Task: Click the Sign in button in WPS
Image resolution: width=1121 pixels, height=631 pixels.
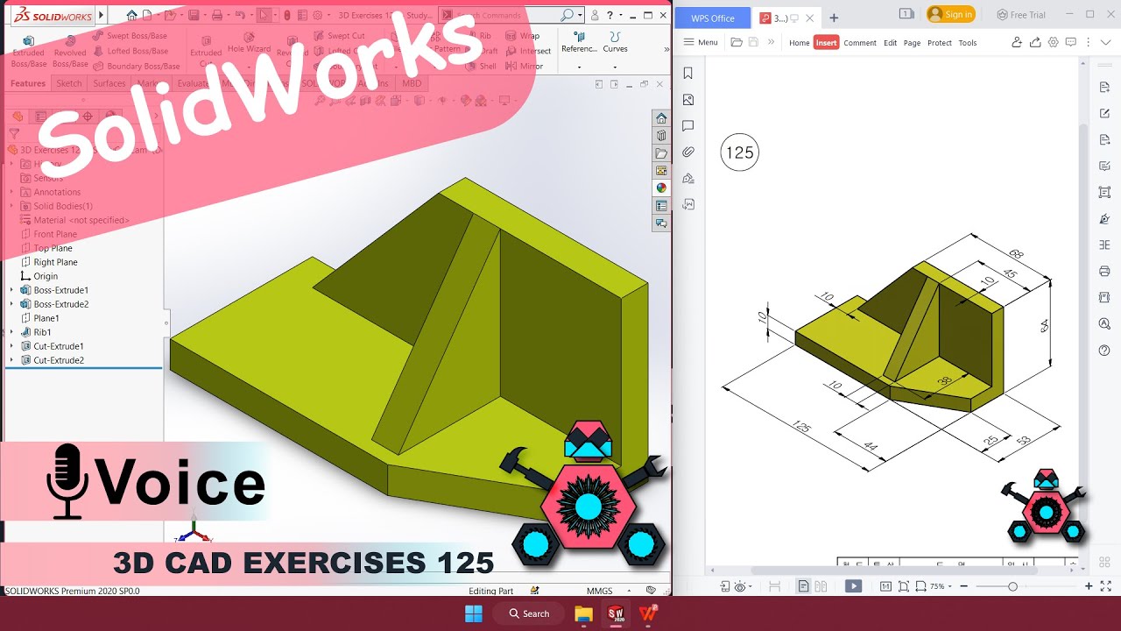Action: point(951,14)
